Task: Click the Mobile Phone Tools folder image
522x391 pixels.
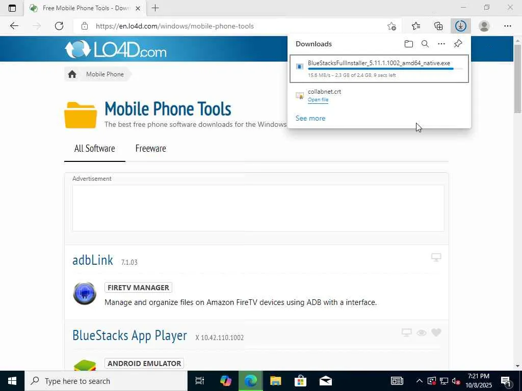Action: click(81, 115)
